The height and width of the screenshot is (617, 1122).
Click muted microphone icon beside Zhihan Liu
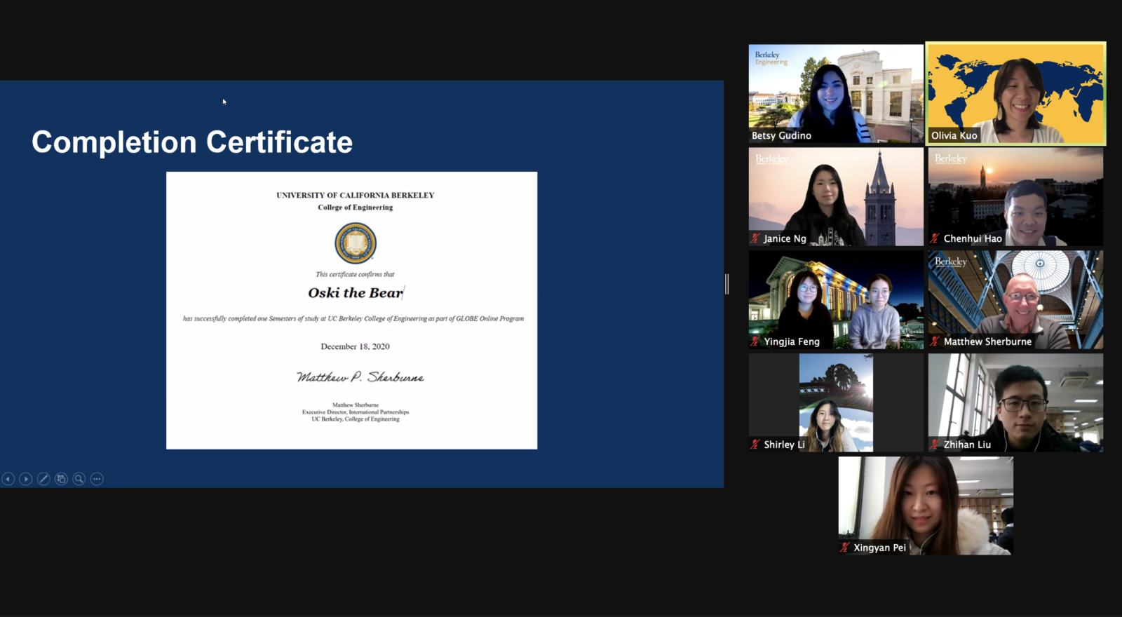point(935,445)
